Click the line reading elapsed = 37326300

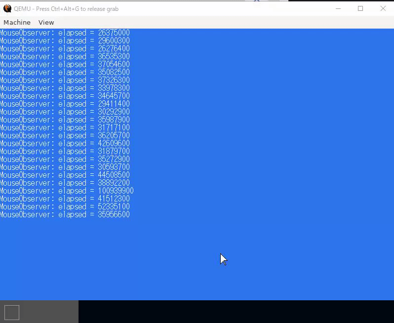pyautogui.click(x=65, y=80)
